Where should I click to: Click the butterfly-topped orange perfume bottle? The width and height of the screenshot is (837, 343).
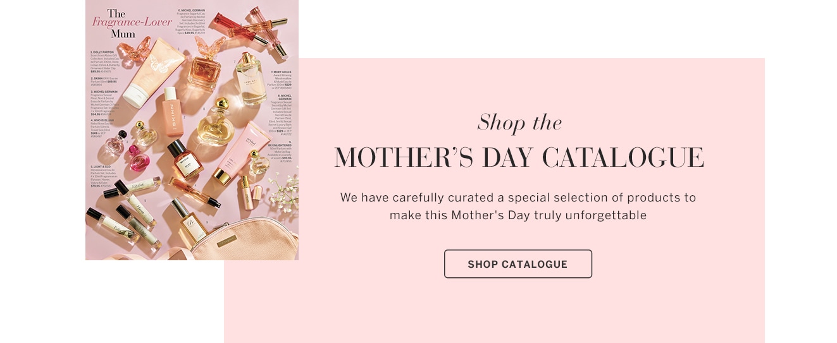[207, 63]
